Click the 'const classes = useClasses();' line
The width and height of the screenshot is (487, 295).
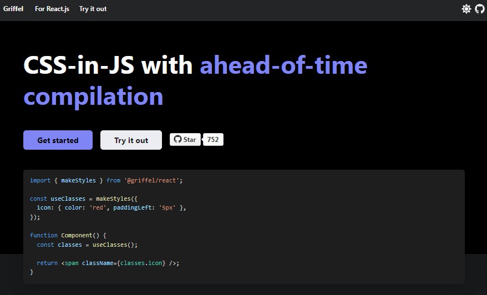point(87,245)
